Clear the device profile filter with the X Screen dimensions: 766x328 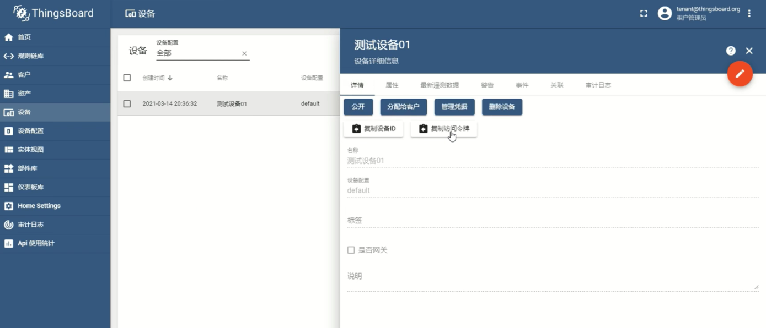[x=243, y=54]
